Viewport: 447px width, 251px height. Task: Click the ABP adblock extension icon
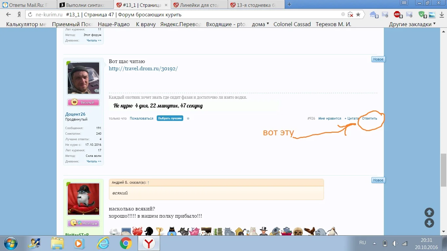(x=397, y=14)
